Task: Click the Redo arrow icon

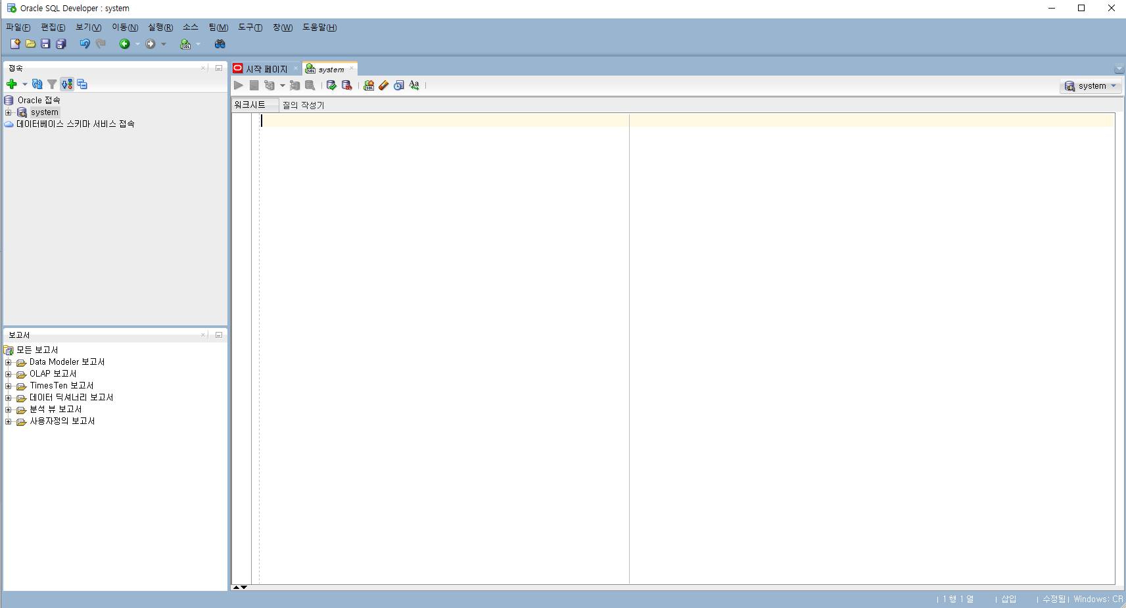Action: click(101, 44)
